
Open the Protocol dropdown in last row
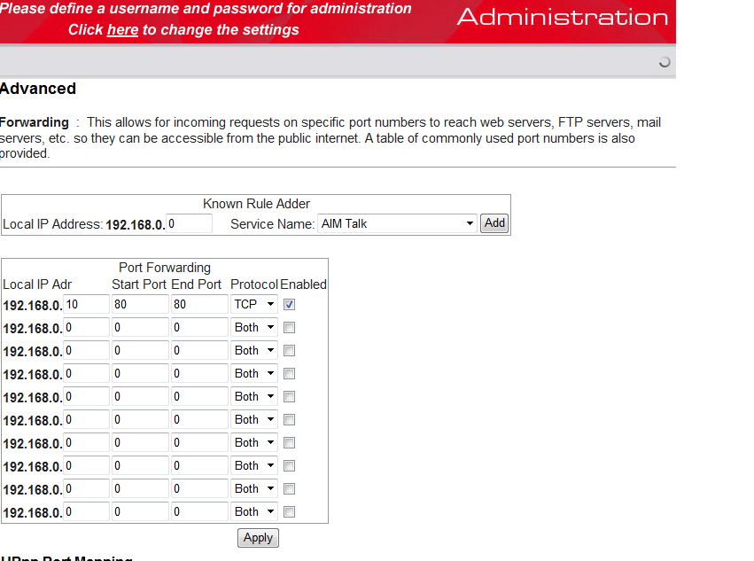tap(254, 511)
